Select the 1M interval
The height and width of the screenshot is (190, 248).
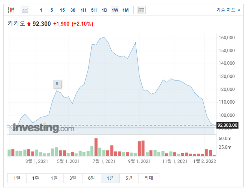pyautogui.click(x=125, y=10)
